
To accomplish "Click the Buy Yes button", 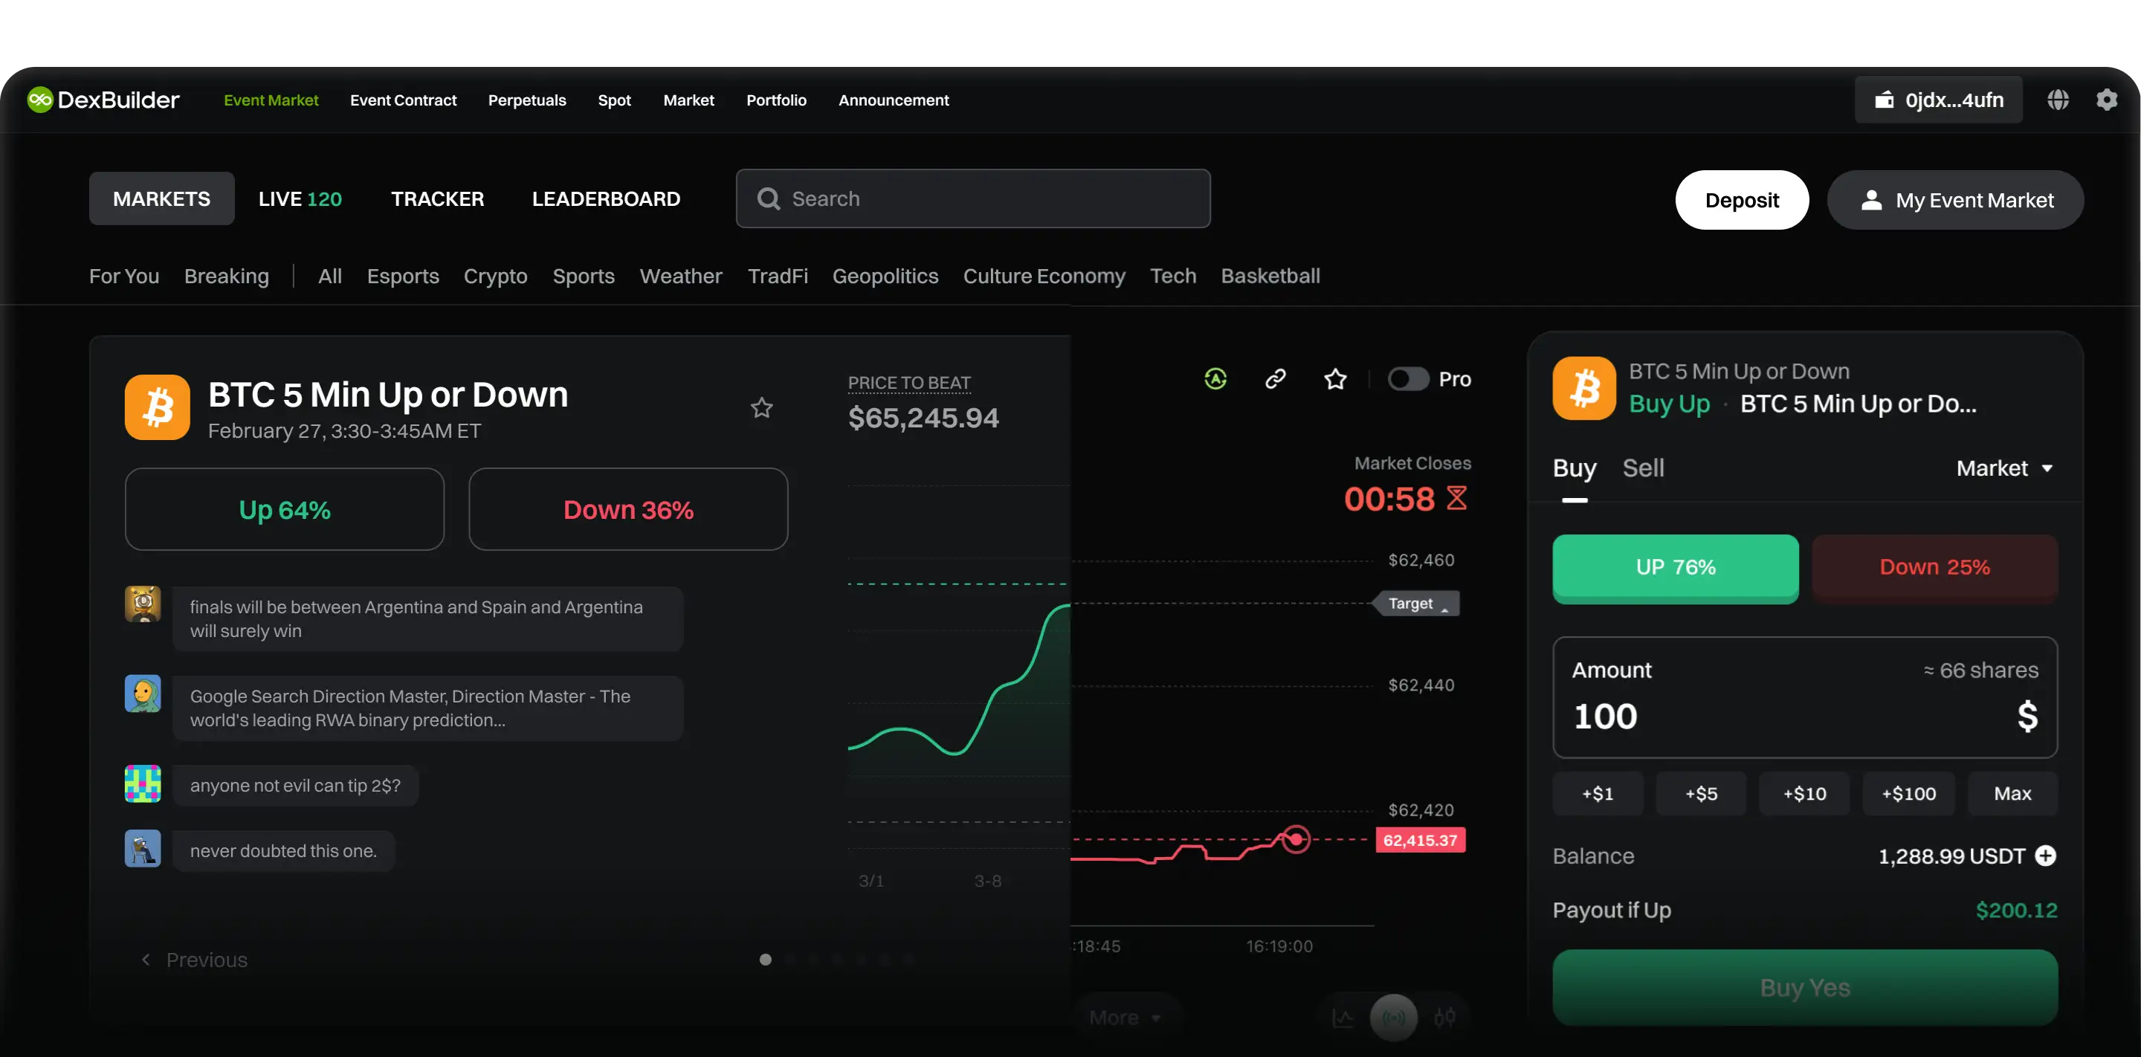I will point(1805,987).
